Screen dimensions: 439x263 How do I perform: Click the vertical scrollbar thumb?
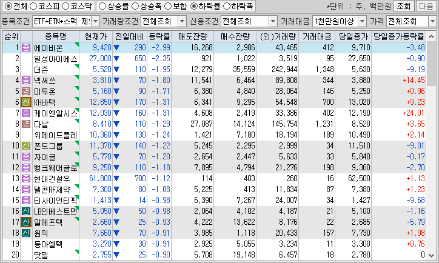coord(432,64)
